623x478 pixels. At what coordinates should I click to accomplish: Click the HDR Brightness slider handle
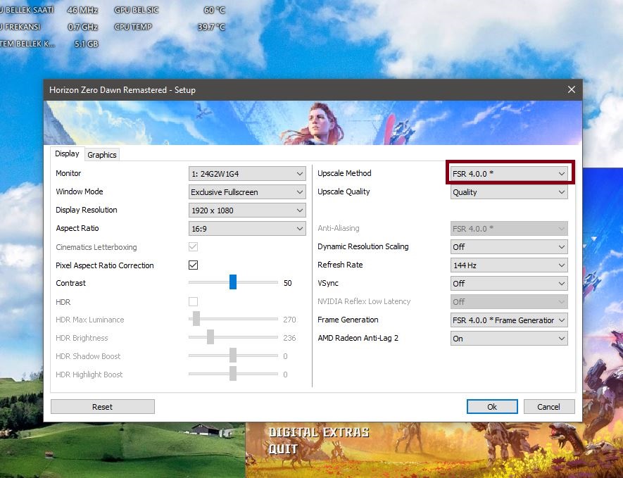pyautogui.click(x=210, y=337)
